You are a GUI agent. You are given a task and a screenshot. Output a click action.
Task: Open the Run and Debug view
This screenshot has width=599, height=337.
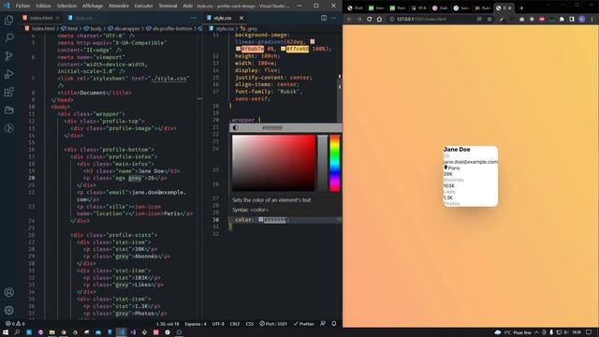[x=8, y=74]
